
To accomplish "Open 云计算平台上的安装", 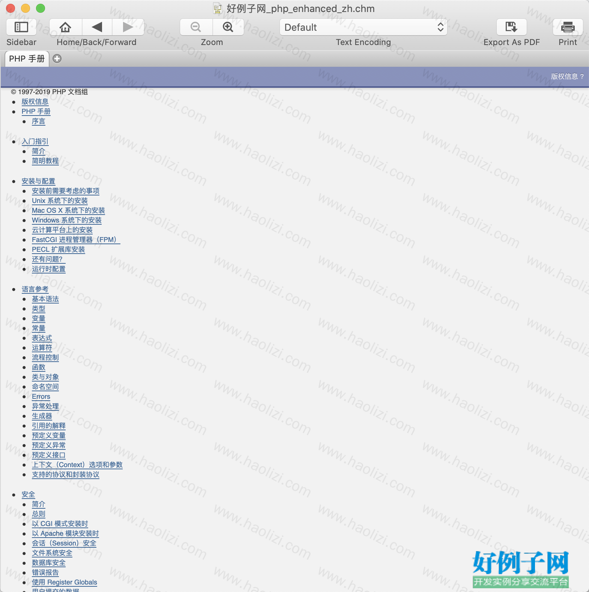I will point(62,230).
